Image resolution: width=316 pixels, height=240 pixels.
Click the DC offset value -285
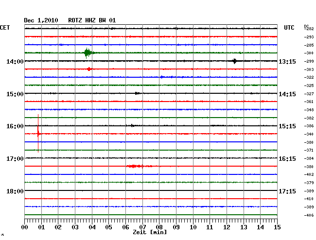[x=309, y=45]
